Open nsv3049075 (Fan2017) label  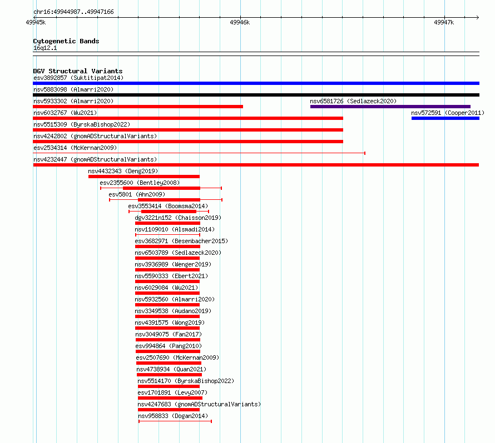[x=169, y=334]
